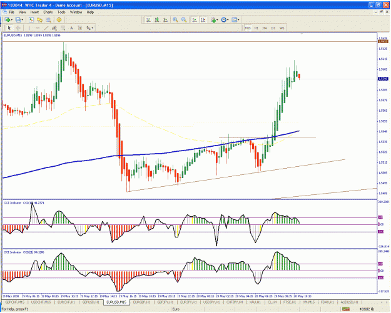Click the yellow diamond Expert Advisors icon
The height and width of the screenshot is (313, 391).
(x=59, y=19)
